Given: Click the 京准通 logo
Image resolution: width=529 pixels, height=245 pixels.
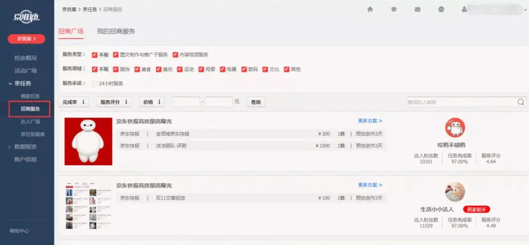Looking at the screenshot, I should point(27,17).
